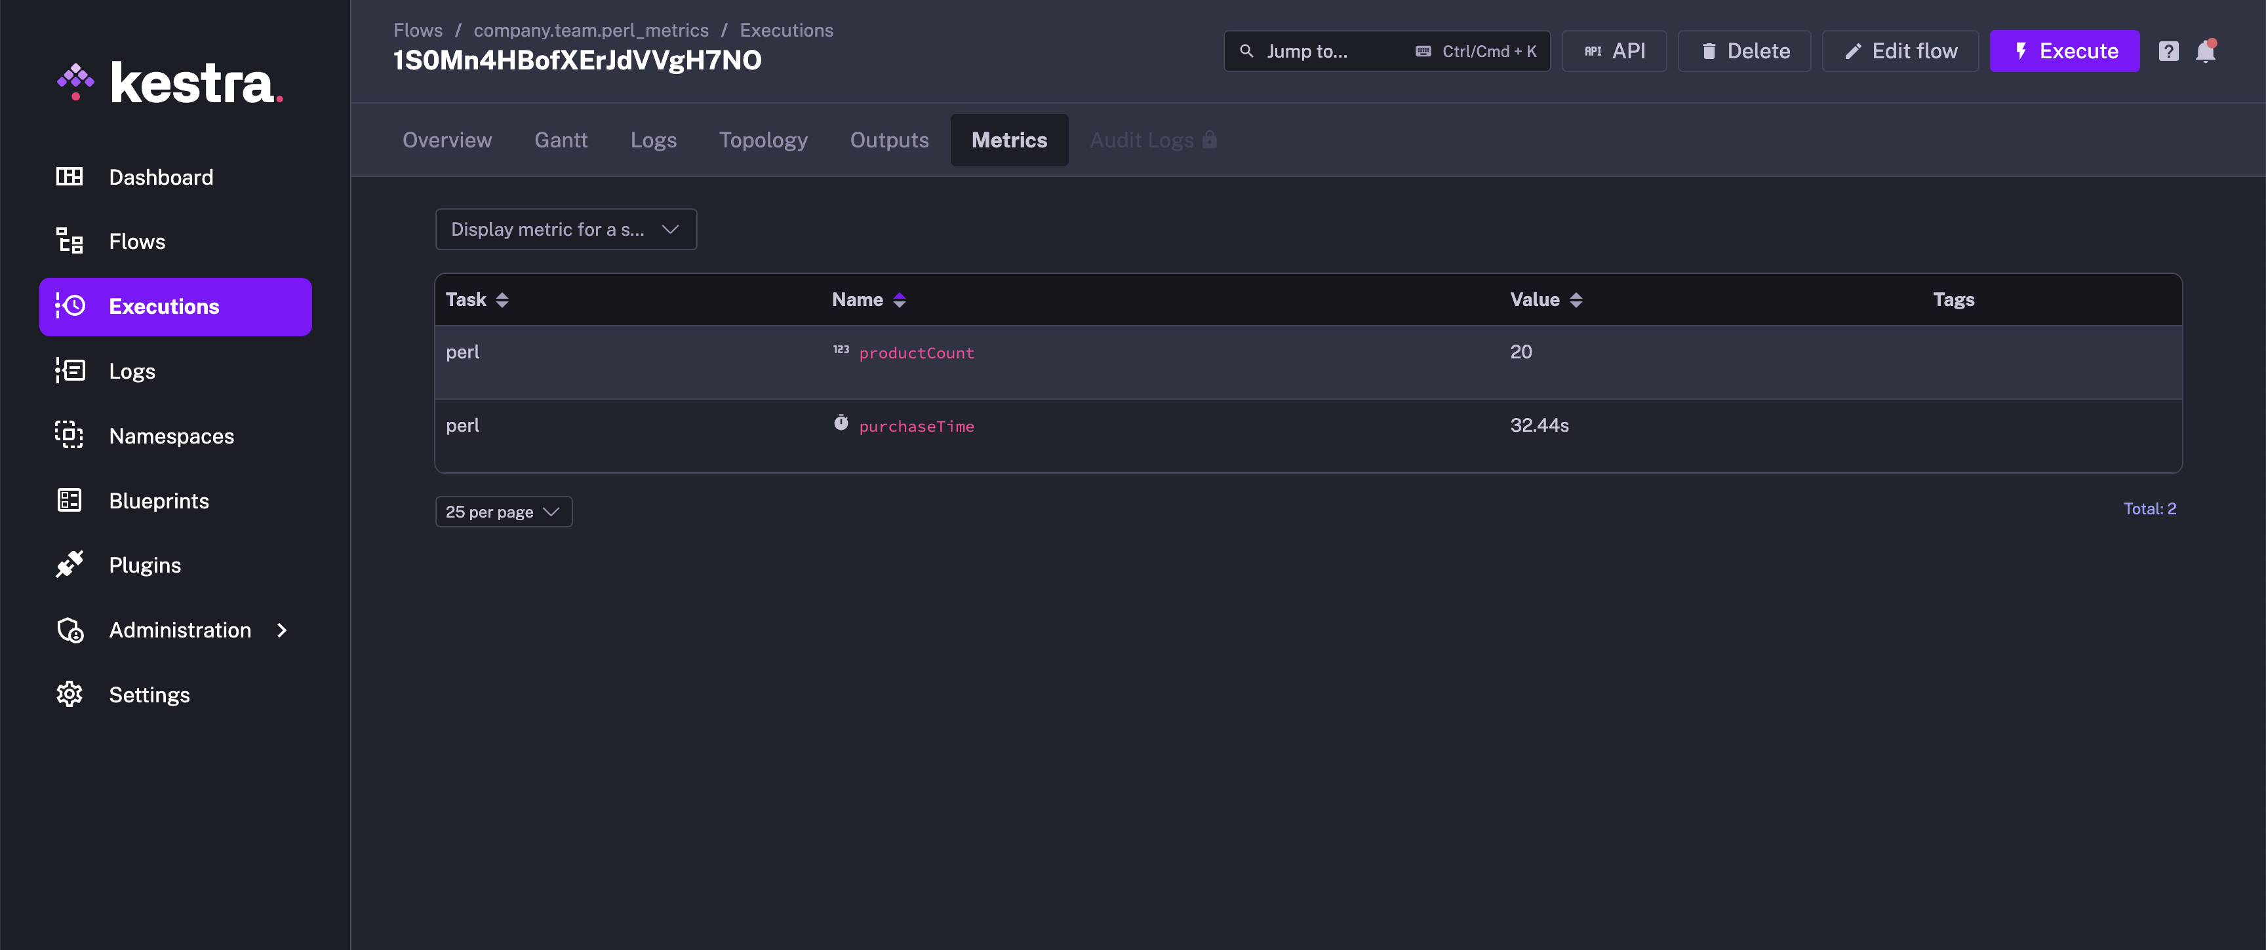Go to Flows in sidebar

point(136,242)
